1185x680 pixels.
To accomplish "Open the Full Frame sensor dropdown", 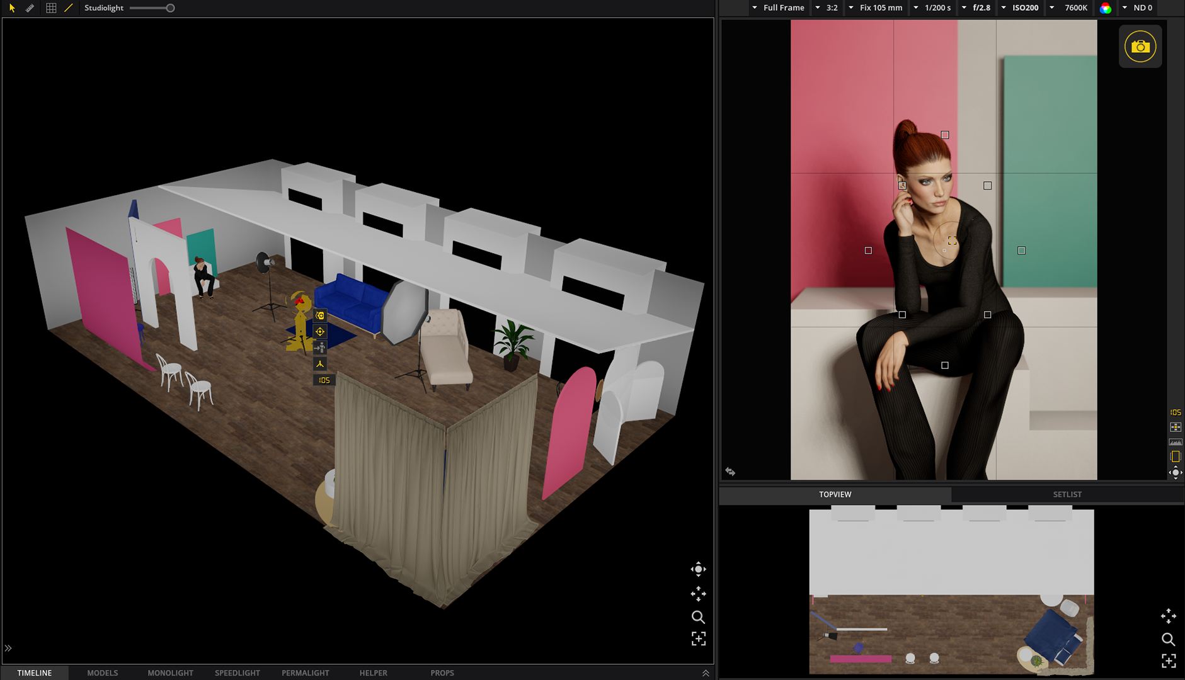I will pyautogui.click(x=778, y=8).
